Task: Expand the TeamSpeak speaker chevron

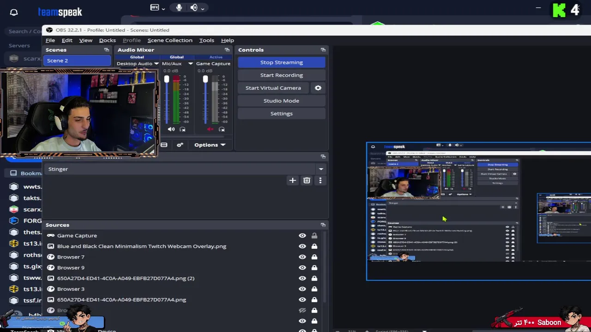Action: [202, 8]
